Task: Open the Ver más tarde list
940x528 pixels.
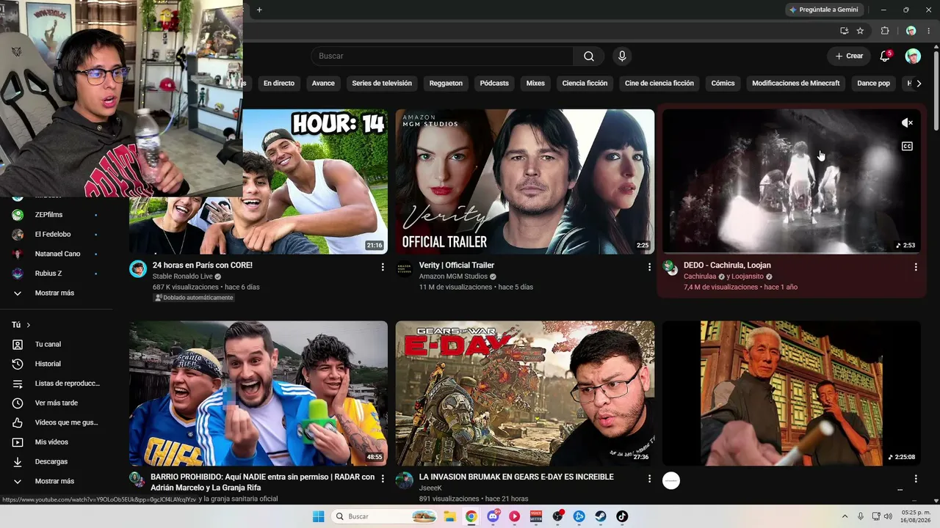Action: coord(56,403)
